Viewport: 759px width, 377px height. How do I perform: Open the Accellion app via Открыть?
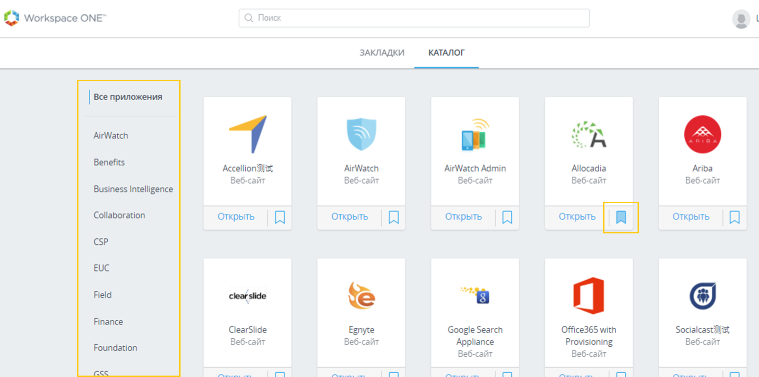(236, 216)
